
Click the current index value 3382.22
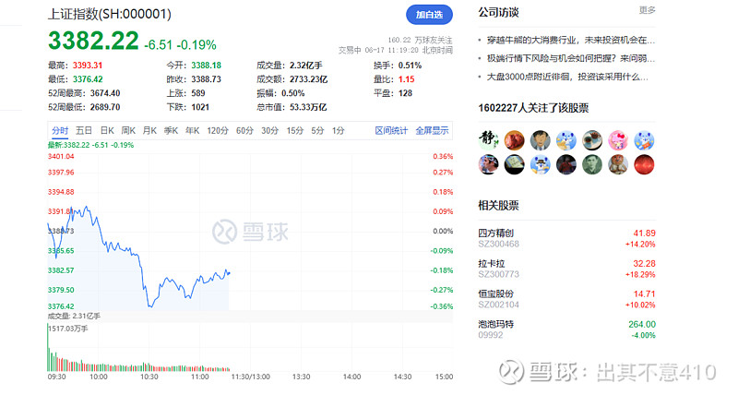click(x=93, y=40)
